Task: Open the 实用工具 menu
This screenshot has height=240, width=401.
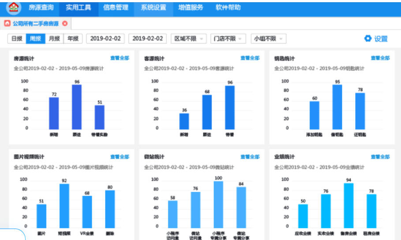Action: [79, 7]
